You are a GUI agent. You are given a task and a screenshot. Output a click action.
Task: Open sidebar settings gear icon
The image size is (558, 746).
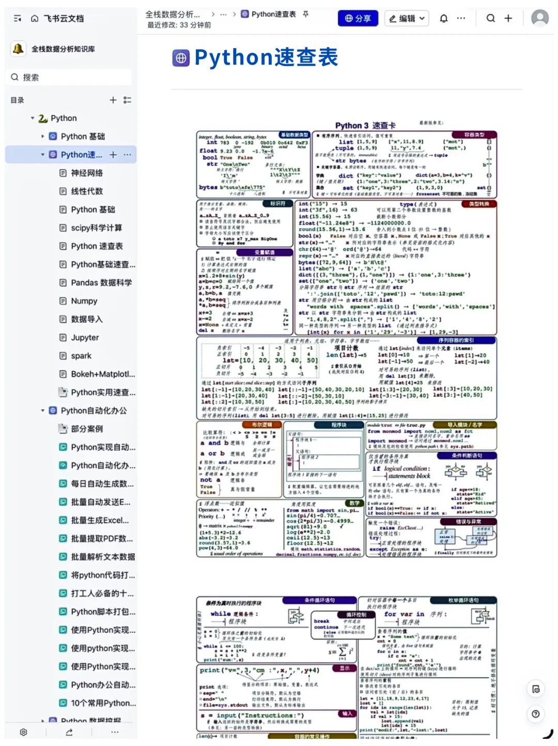point(23,732)
